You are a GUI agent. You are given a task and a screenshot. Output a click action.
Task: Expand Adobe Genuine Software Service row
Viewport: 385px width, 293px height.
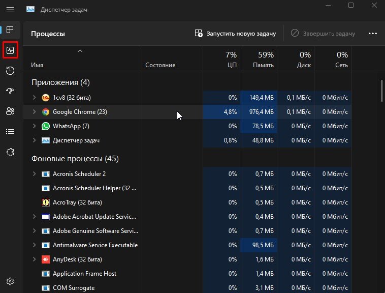point(34,231)
